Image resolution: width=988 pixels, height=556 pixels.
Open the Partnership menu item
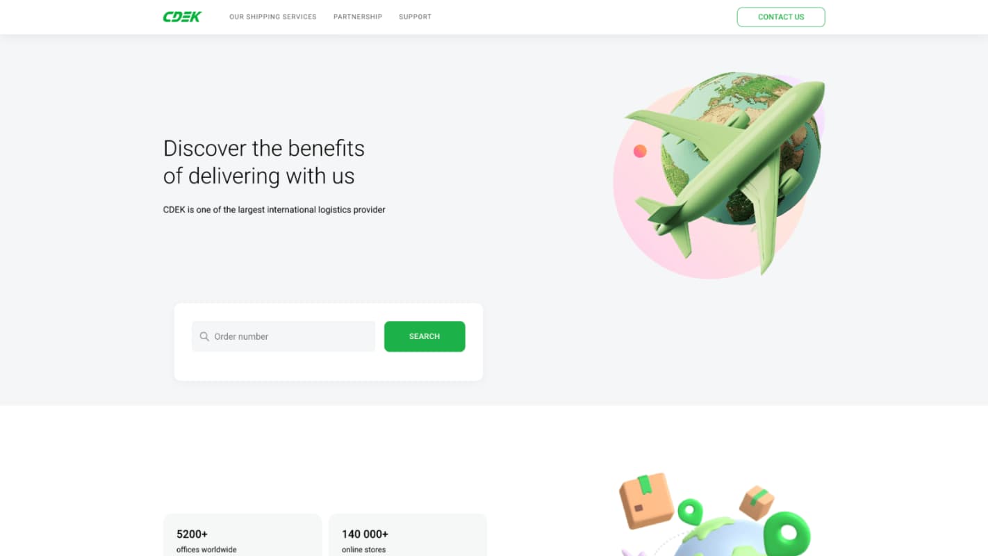tap(358, 17)
